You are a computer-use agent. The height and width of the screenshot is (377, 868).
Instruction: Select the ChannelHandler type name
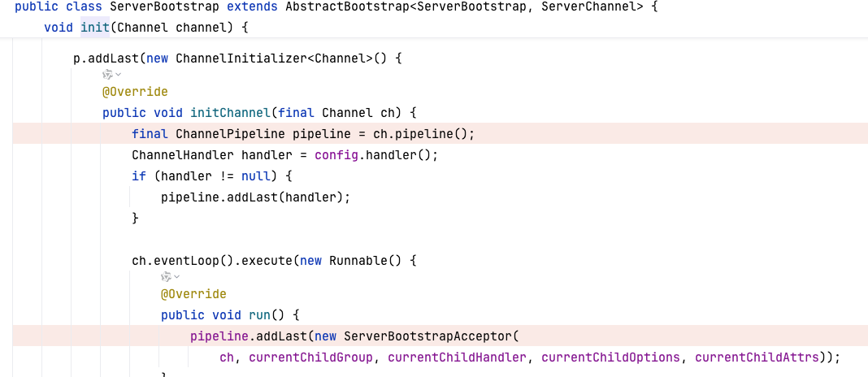tap(183, 155)
